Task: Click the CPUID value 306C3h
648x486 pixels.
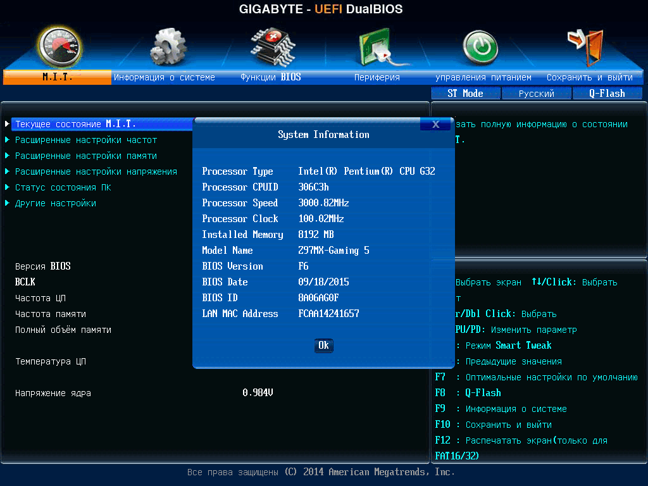Action: tap(313, 187)
